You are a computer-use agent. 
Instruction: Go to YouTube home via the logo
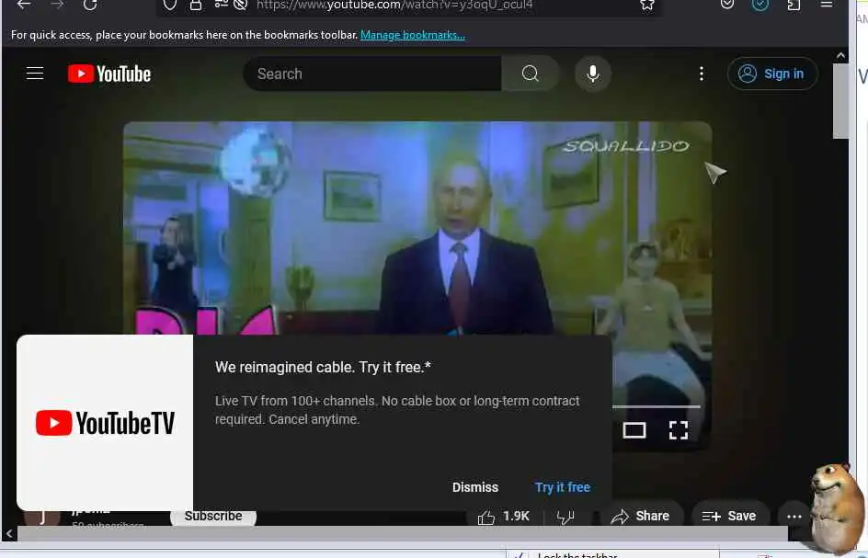[x=109, y=74]
